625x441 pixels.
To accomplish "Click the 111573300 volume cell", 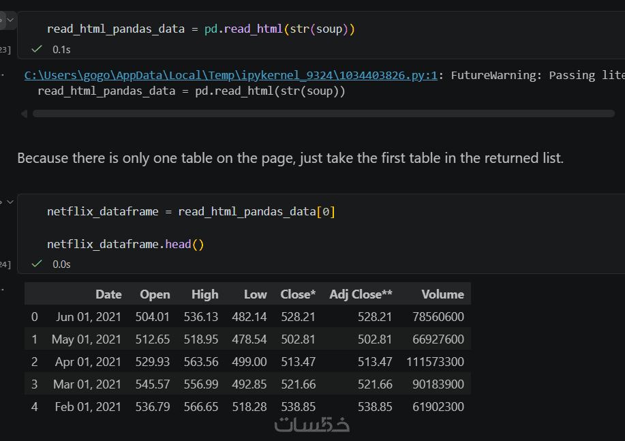I will [435, 362].
